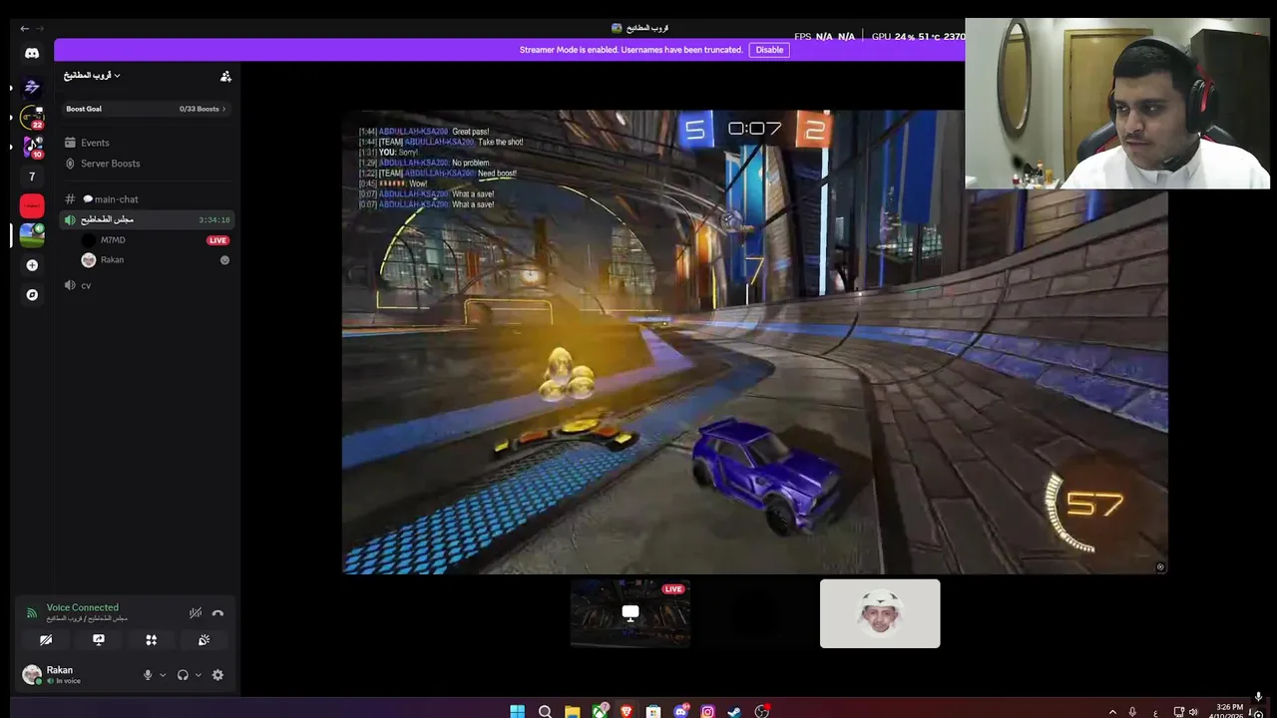Add a server with the plus icon

32,265
